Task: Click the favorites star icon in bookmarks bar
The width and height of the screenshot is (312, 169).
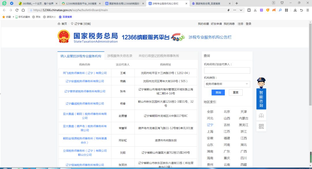Action: (3, 17)
